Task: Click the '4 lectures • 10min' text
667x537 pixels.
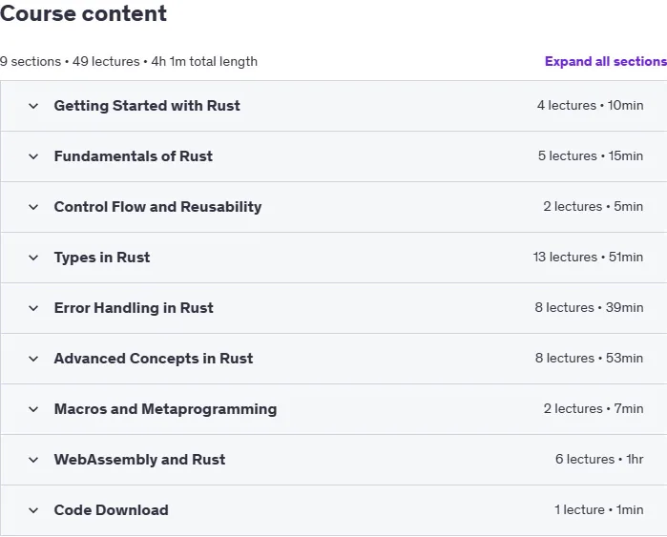Action: 590,105
